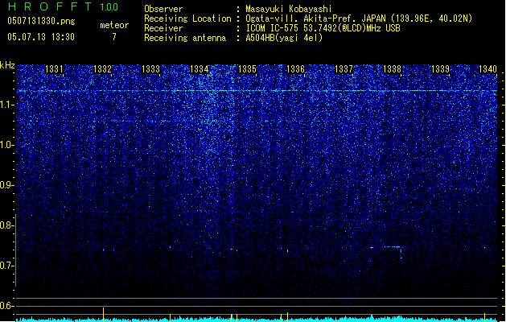Click the 1339 time marker

click(x=441, y=69)
